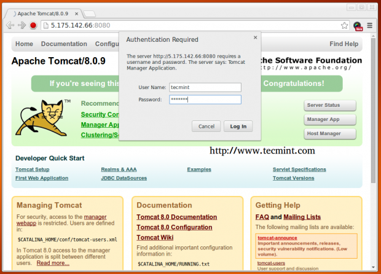Click $CATALINA_HOME/RUNNING.txt text

click(x=173, y=264)
